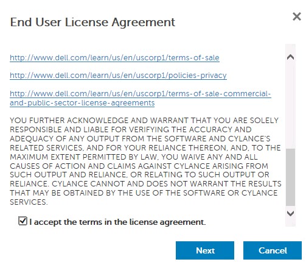Click the scroll down arrow
Screen dimensions: 306x262
pyautogui.click(x=290, y=213)
